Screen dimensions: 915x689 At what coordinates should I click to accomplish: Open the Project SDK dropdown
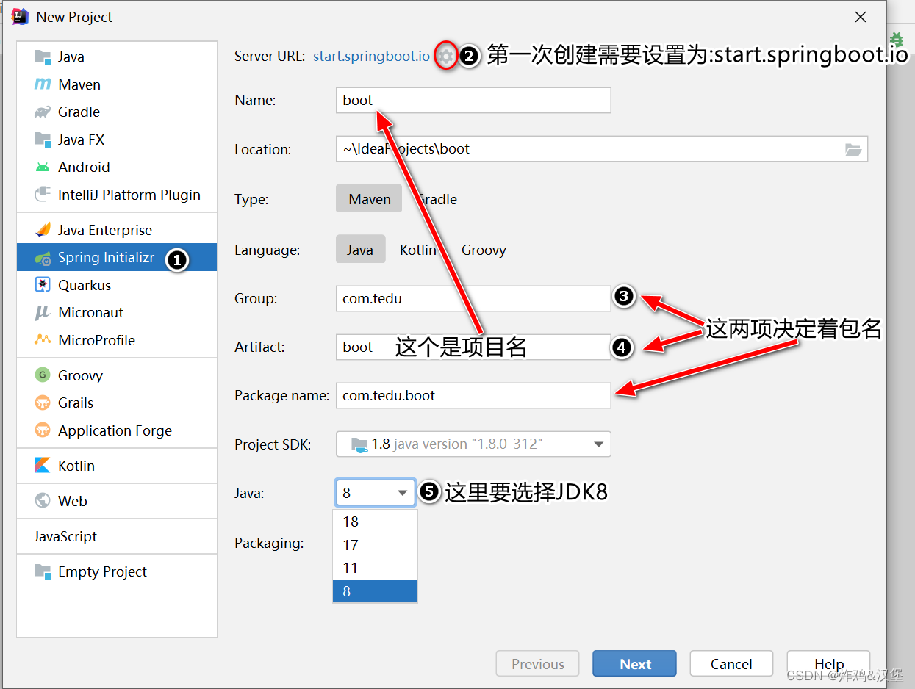pyautogui.click(x=473, y=444)
